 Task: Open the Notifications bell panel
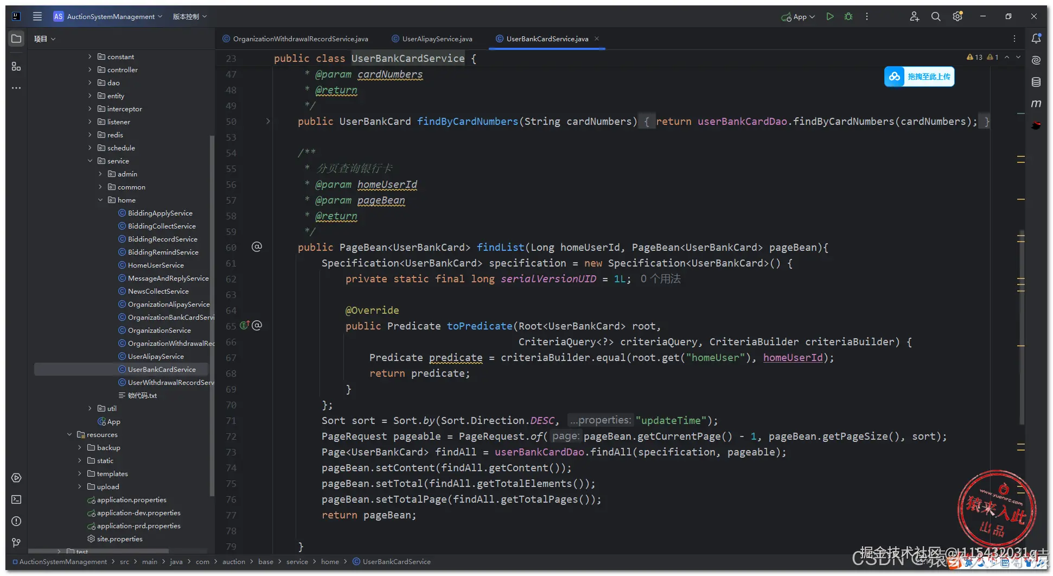pyautogui.click(x=1036, y=39)
